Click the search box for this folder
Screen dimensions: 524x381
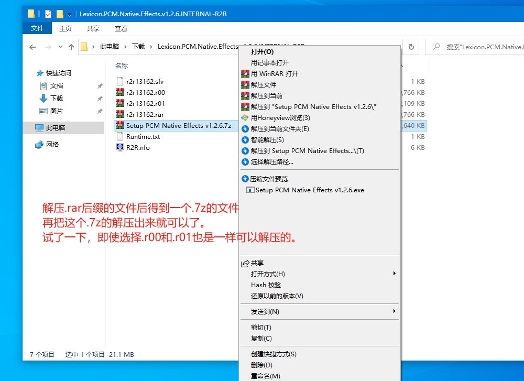[475, 47]
